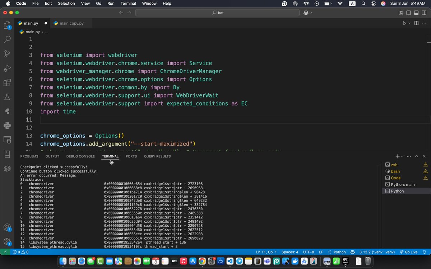
Task: Split the editor to the right
Action: point(417,23)
